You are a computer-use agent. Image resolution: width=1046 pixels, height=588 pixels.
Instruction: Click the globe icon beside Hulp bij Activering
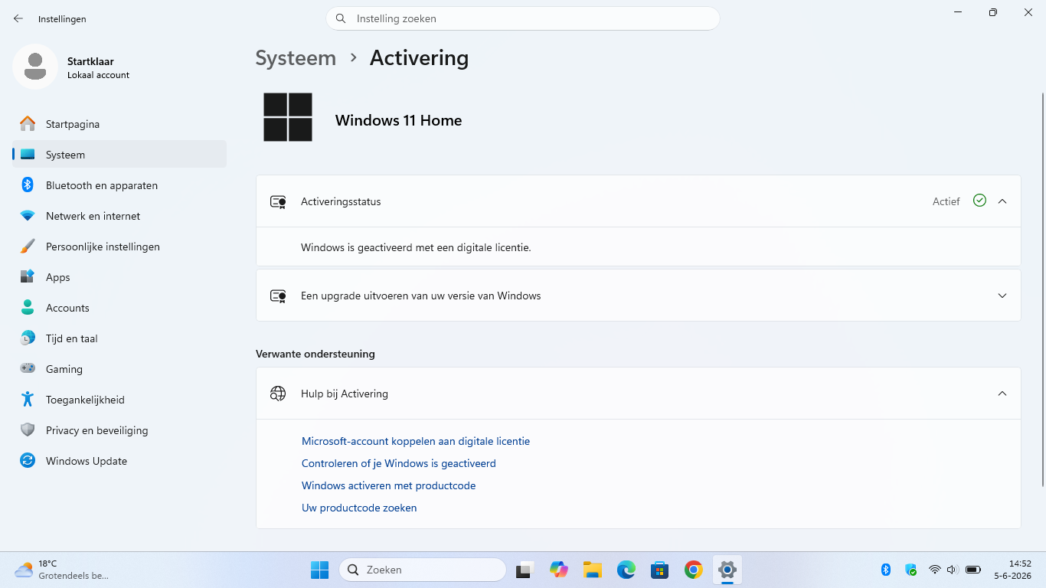coord(278,394)
